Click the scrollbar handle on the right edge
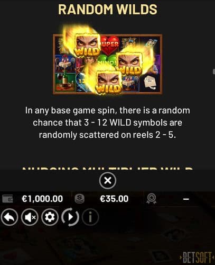This screenshot has width=215, height=265. [214, 72]
